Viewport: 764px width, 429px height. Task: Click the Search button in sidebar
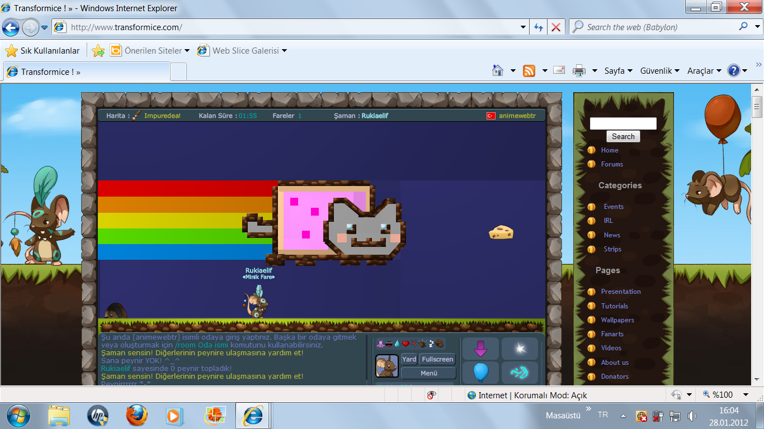pyautogui.click(x=623, y=137)
